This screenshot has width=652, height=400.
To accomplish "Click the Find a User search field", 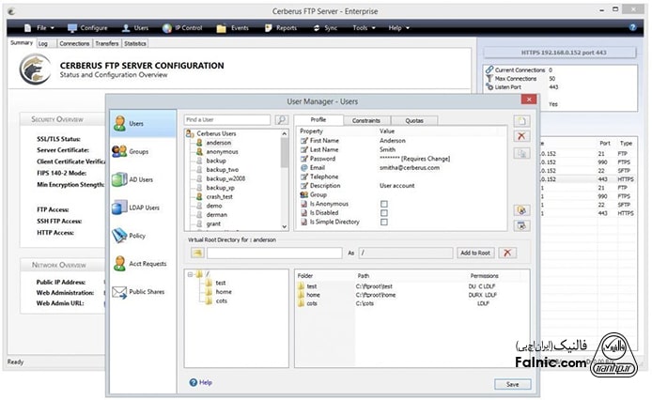I will point(227,120).
